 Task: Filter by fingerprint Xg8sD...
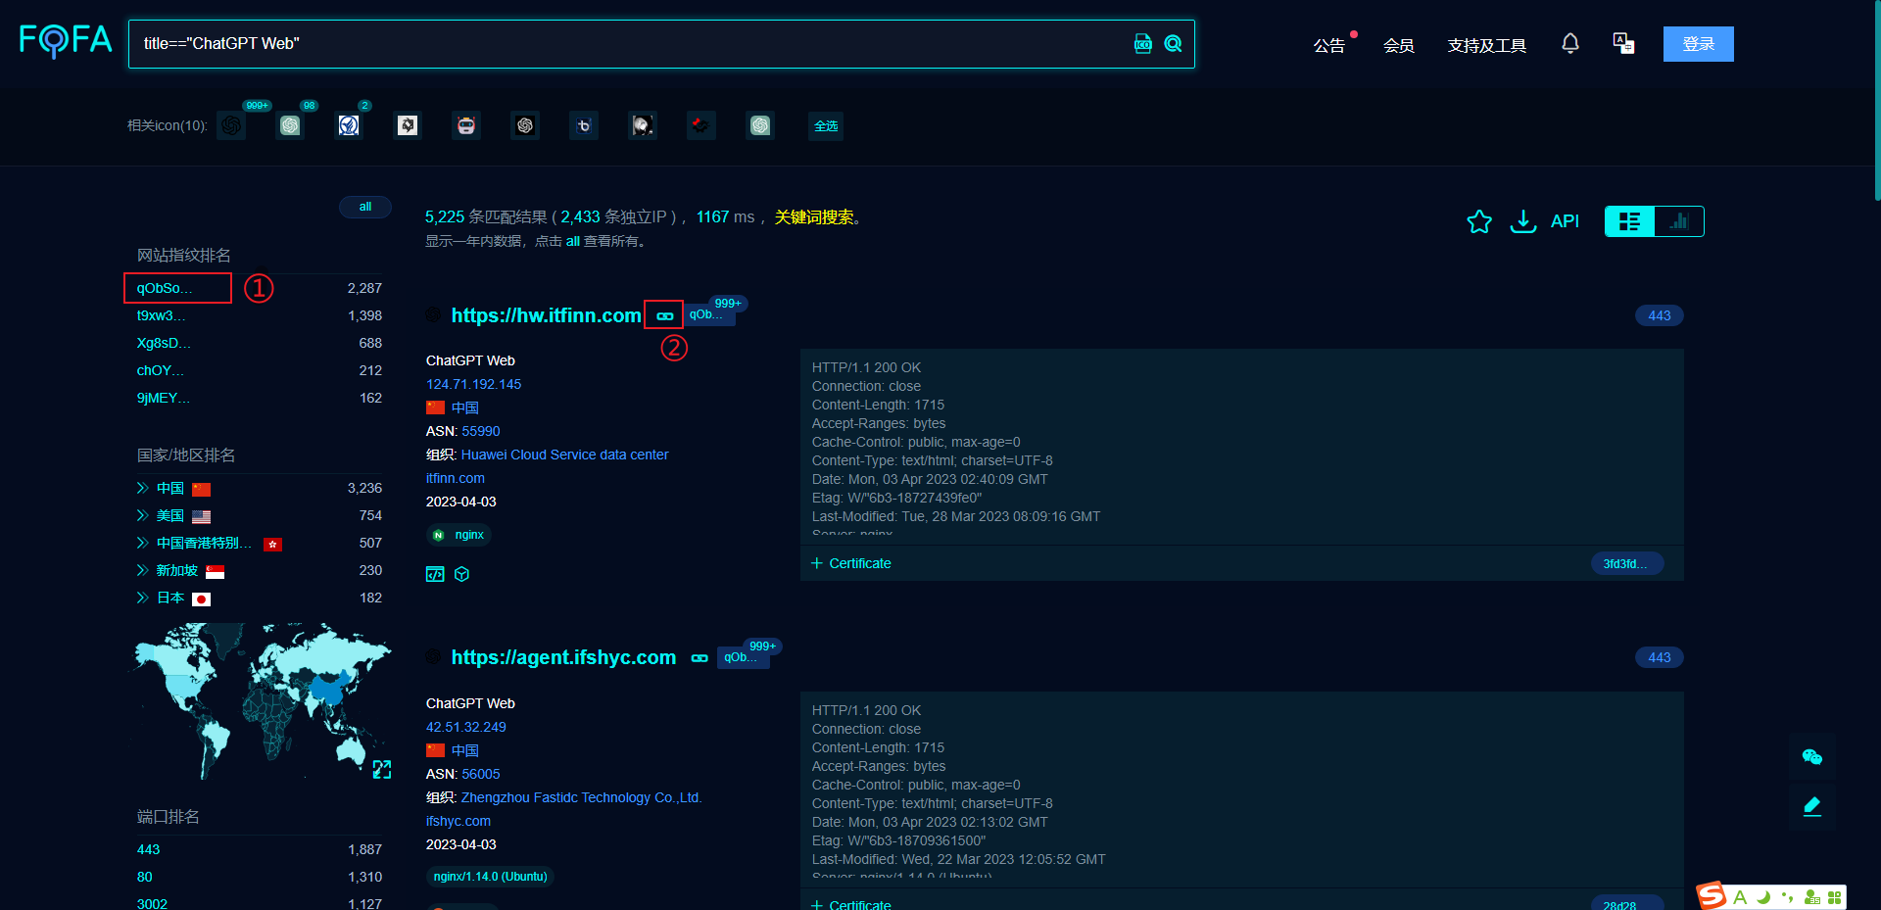click(164, 343)
